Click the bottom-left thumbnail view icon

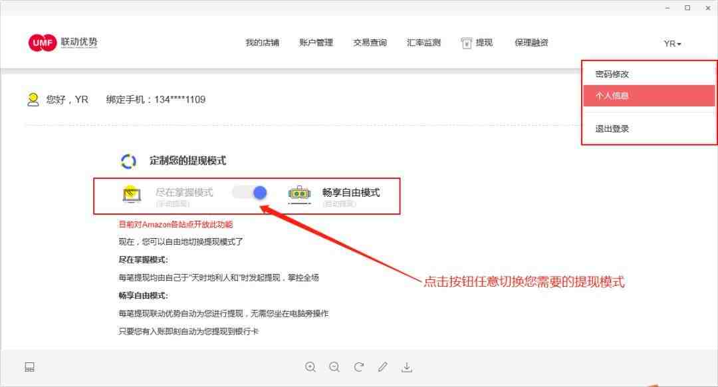pyautogui.click(x=29, y=367)
